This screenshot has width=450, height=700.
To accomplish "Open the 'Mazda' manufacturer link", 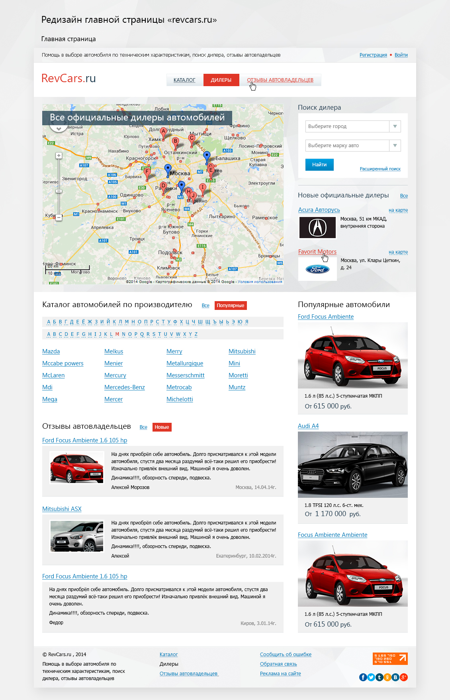I will 51,351.
